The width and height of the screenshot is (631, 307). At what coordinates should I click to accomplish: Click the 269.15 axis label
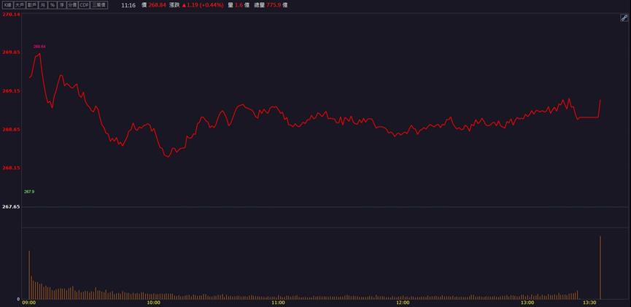coord(11,91)
